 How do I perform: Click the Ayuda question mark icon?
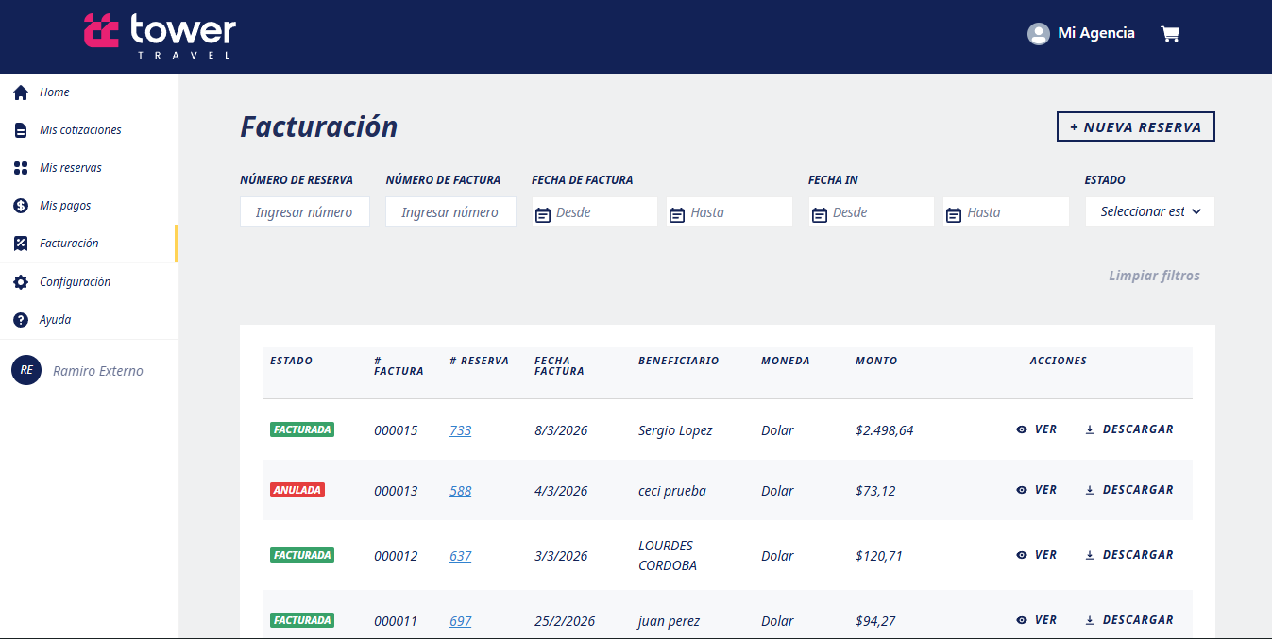19,319
